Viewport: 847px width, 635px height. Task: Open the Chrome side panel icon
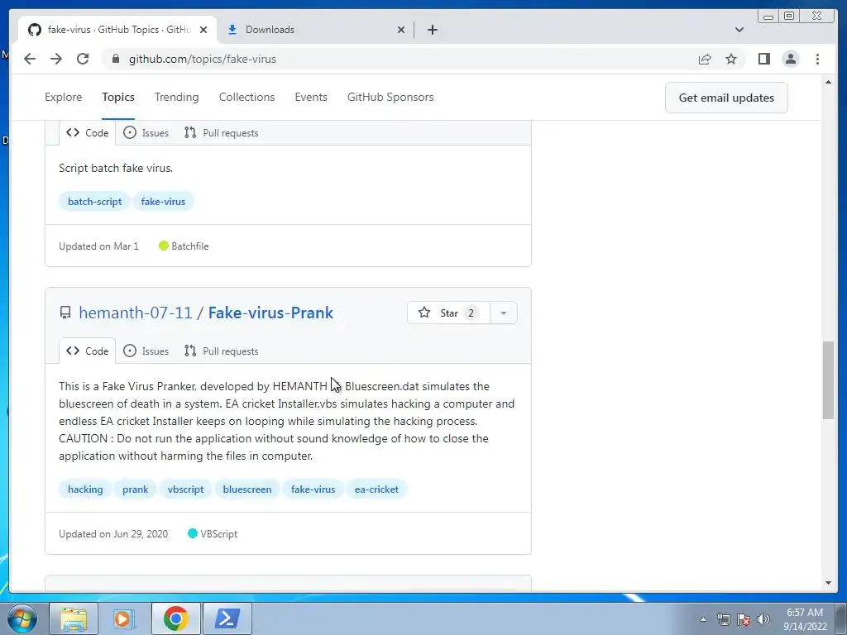pyautogui.click(x=763, y=59)
